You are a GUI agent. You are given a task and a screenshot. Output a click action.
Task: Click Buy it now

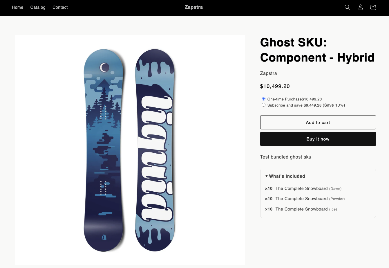point(318,139)
